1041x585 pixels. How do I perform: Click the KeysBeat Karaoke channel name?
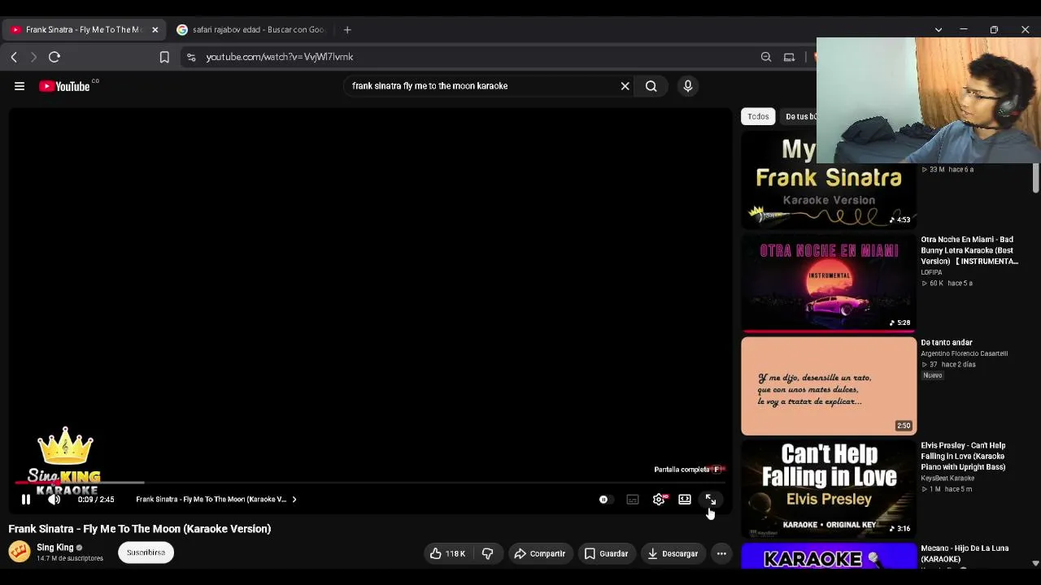[x=947, y=479]
